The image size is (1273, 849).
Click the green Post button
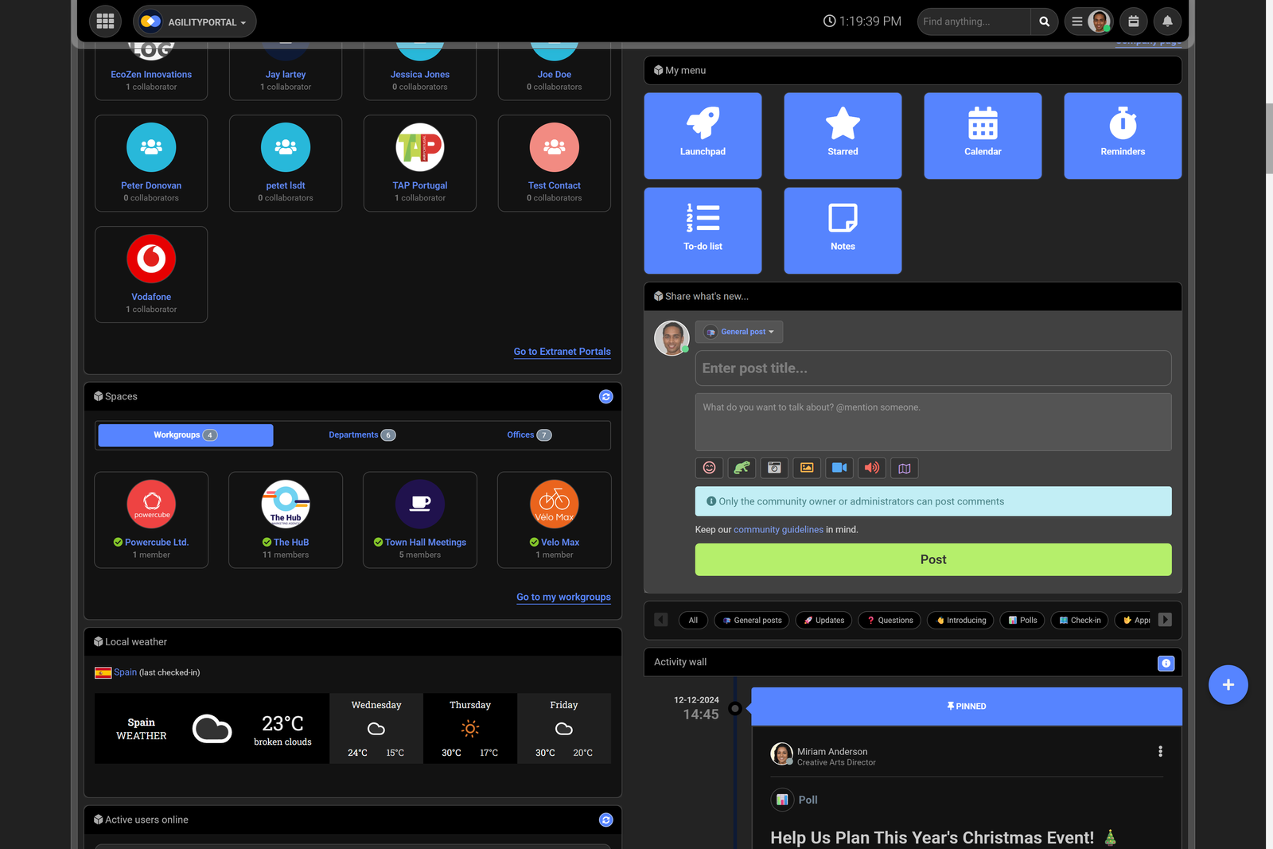click(932, 559)
